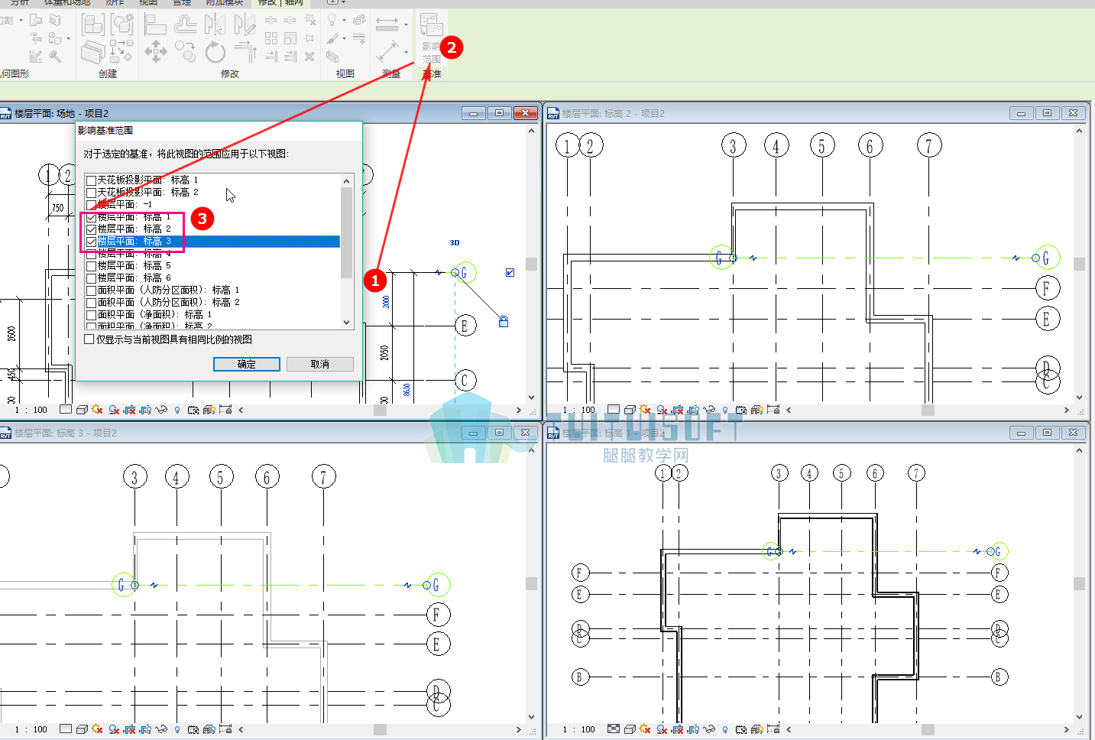Image resolution: width=1095 pixels, height=740 pixels.
Task: Click the view list scroll-down arrow
Action: click(x=347, y=323)
